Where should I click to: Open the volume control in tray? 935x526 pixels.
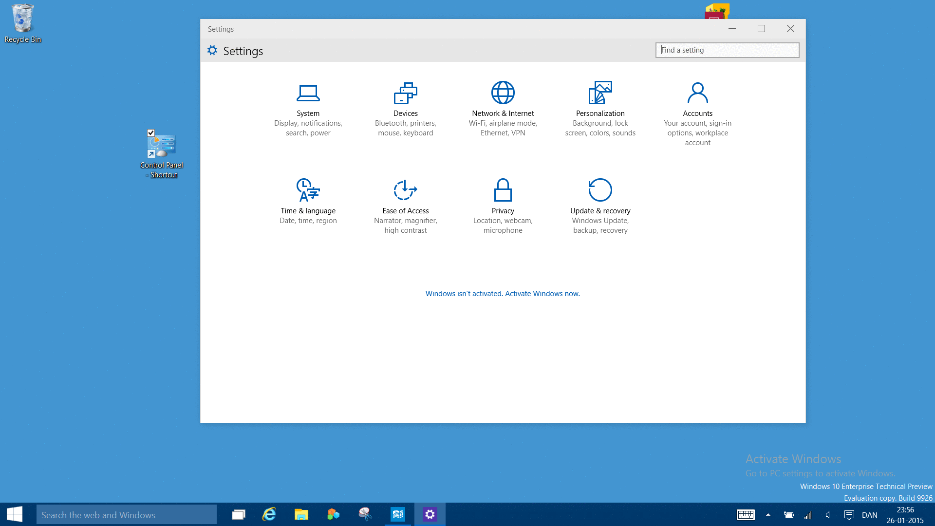[x=828, y=515]
